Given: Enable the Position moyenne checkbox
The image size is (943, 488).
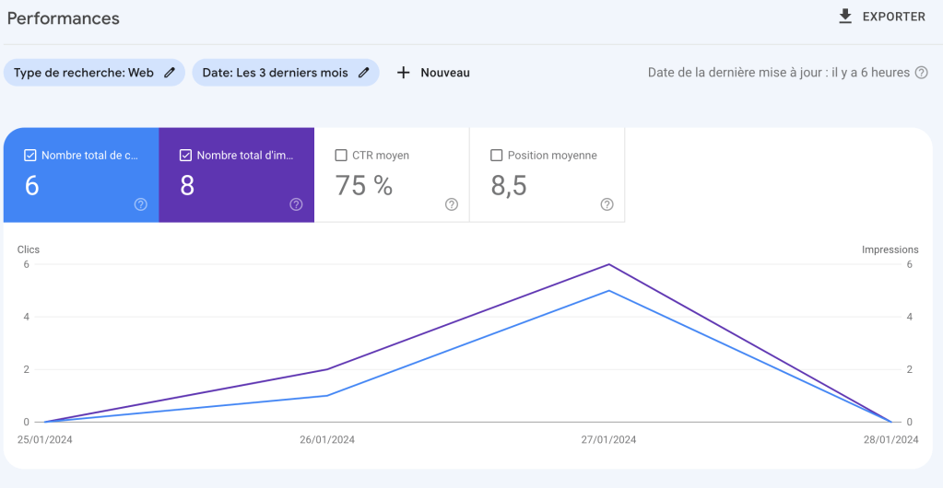Looking at the screenshot, I should (497, 156).
